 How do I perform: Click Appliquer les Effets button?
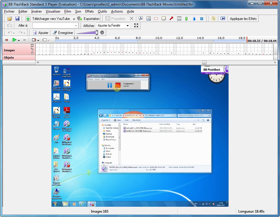pos(243,19)
